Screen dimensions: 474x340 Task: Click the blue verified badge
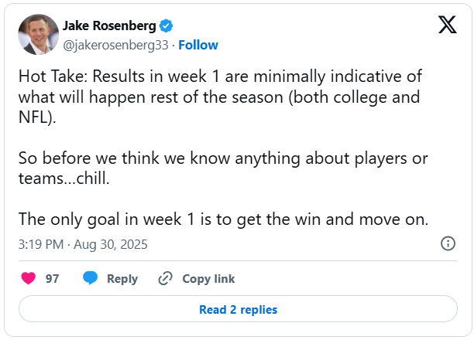[x=167, y=25]
